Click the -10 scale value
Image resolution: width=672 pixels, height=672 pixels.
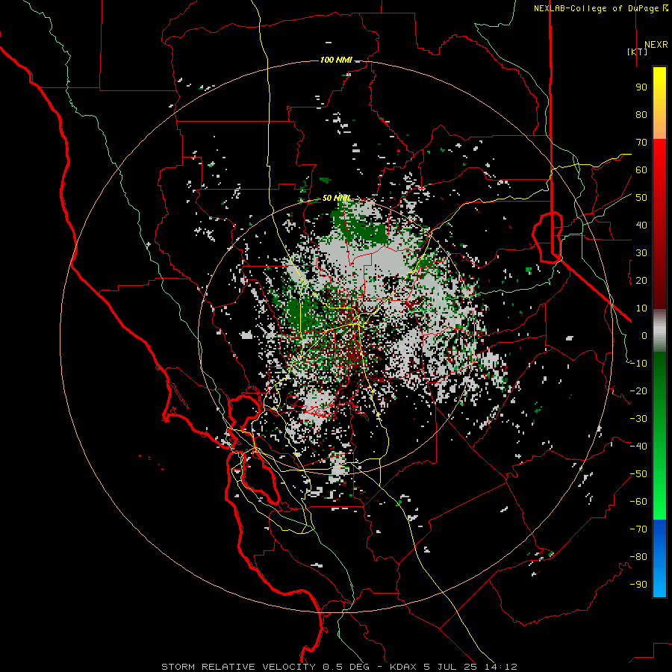point(638,364)
